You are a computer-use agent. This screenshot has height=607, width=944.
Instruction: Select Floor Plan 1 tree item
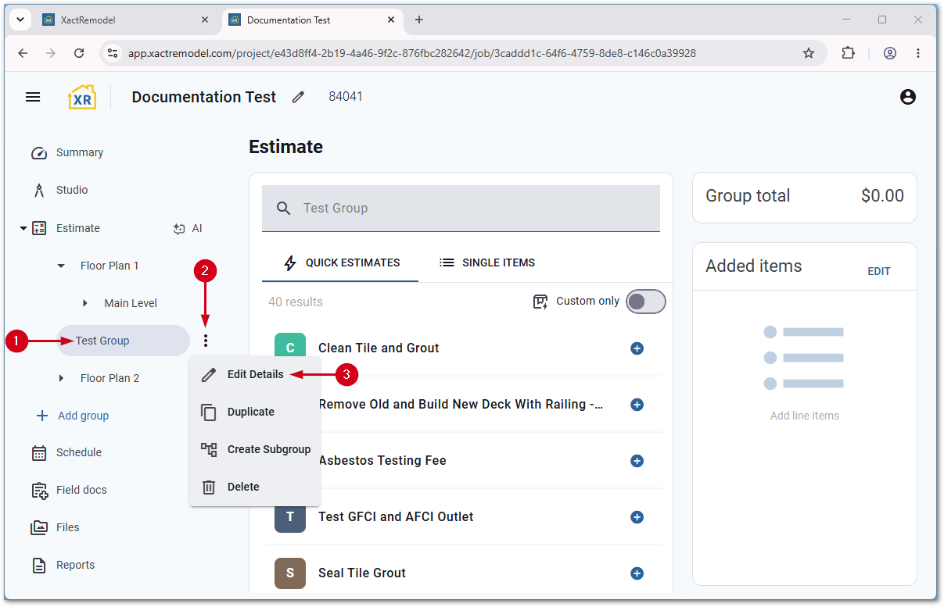[x=109, y=266]
